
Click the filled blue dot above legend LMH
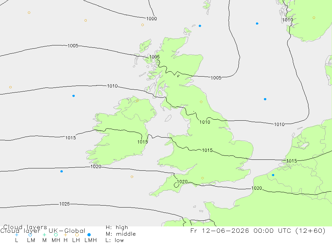(x=89, y=235)
